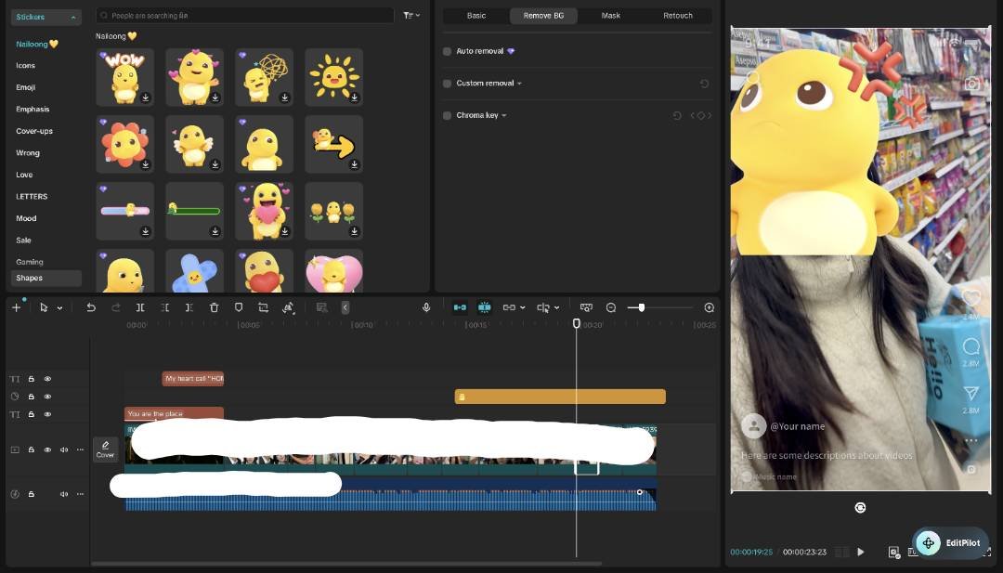Select the split clip tool

pyautogui.click(x=140, y=307)
